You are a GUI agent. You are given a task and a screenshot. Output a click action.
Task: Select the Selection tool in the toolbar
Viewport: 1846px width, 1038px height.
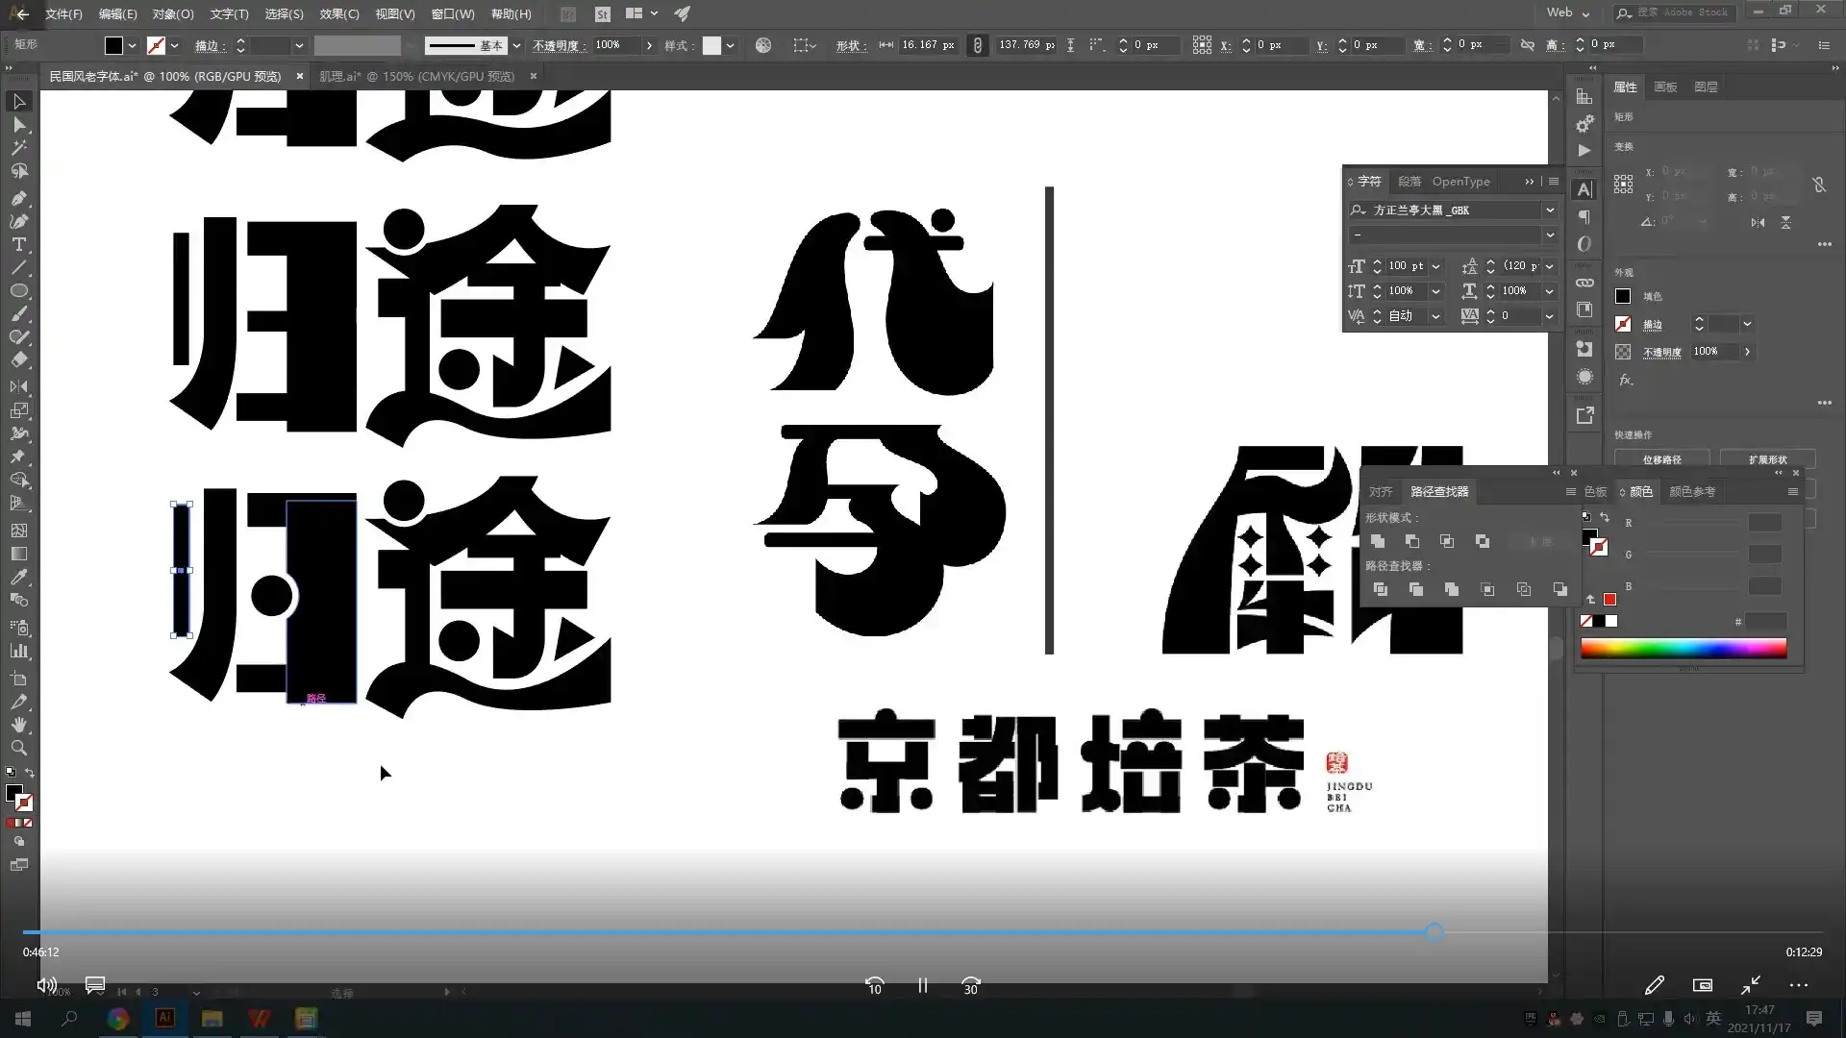click(19, 102)
